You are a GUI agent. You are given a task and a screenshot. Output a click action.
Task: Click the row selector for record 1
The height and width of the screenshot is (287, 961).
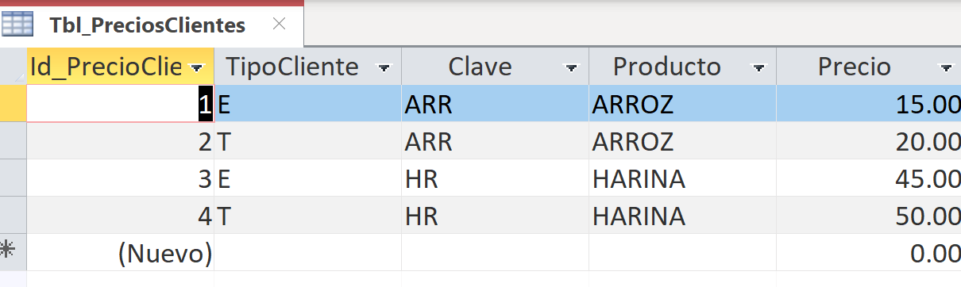pyautogui.click(x=13, y=104)
